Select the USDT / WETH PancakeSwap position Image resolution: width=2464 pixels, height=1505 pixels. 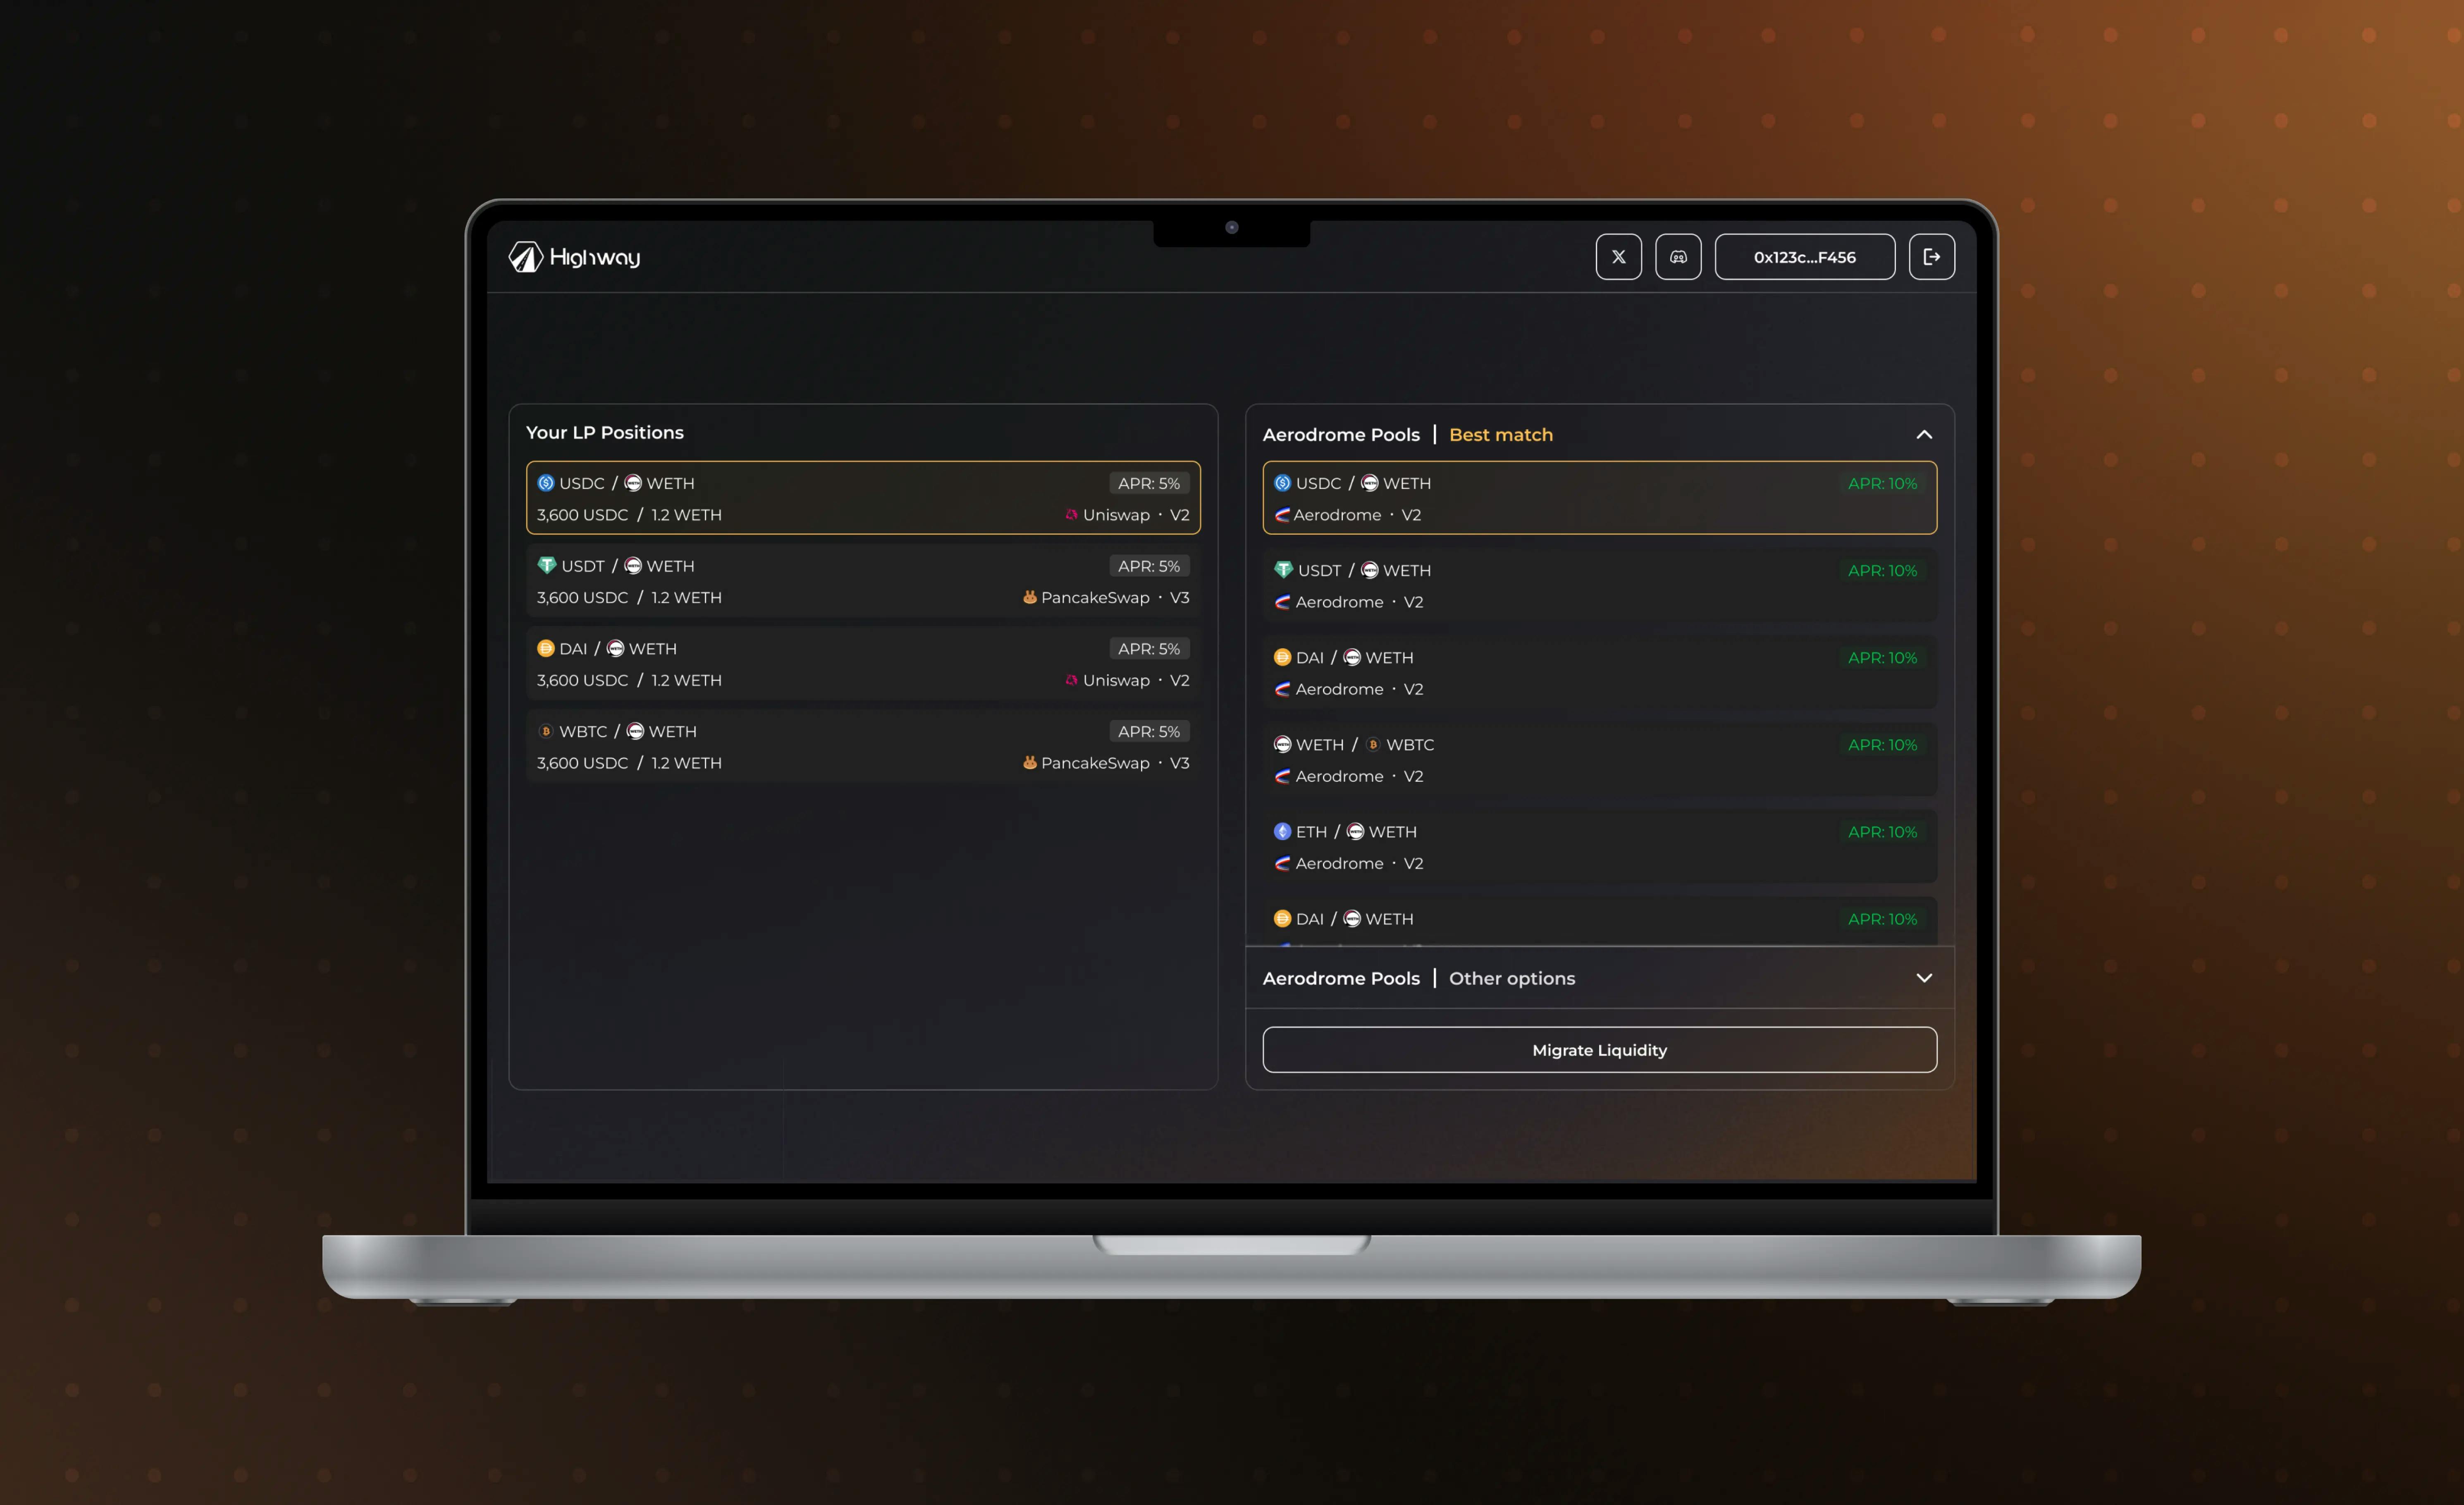(x=863, y=581)
